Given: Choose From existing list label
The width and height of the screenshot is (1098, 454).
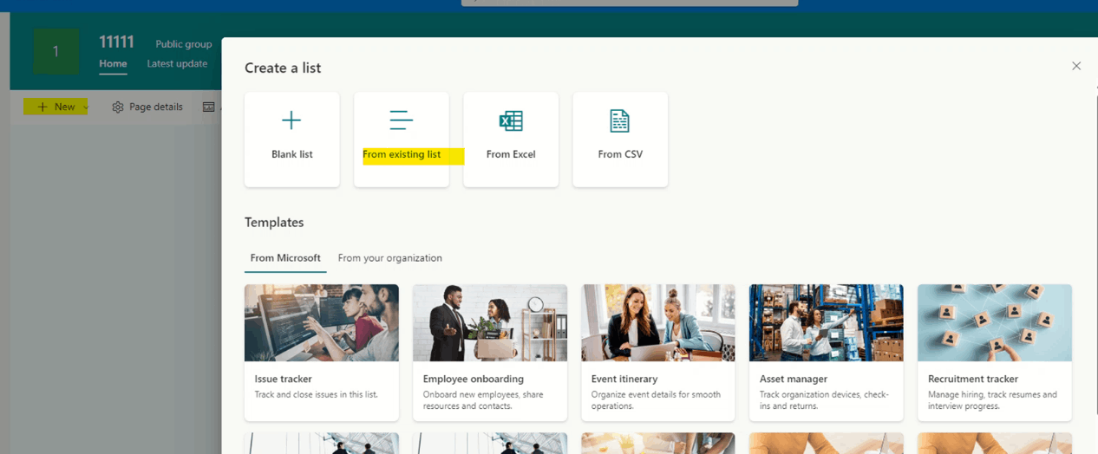Looking at the screenshot, I should click(x=402, y=154).
